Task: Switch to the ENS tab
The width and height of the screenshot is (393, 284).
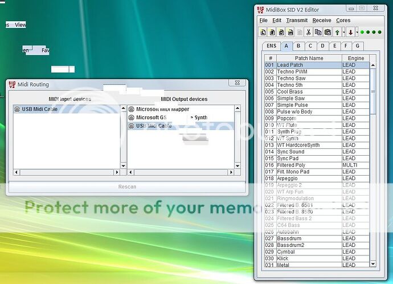Action: click(x=272, y=46)
